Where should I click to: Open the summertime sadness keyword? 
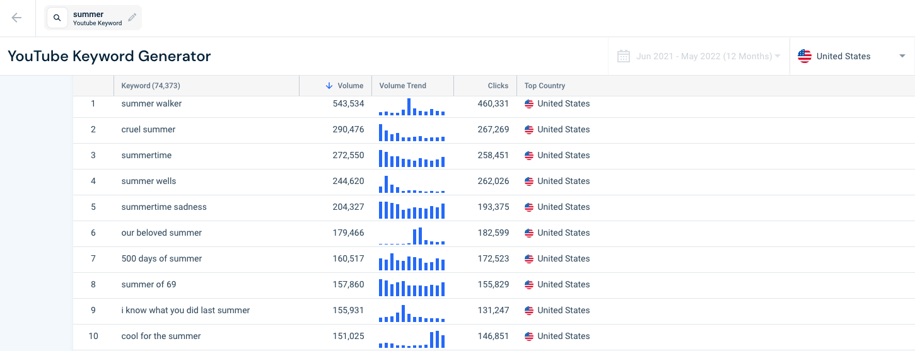coord(164,207)
